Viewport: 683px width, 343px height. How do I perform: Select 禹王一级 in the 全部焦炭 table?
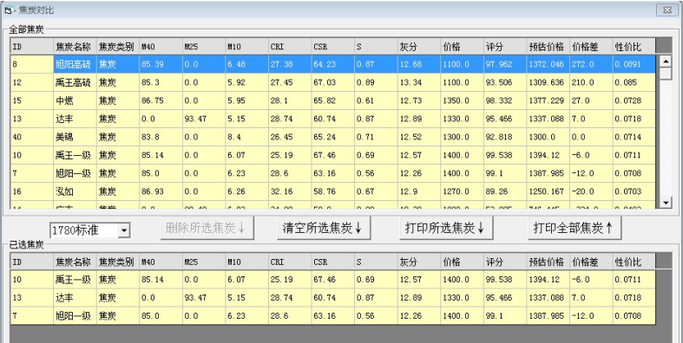pyautogui.click(x=333, y=155)
